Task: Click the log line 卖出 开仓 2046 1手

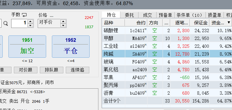Action: 29,101
